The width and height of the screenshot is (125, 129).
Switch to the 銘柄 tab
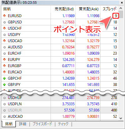(9, 124)
